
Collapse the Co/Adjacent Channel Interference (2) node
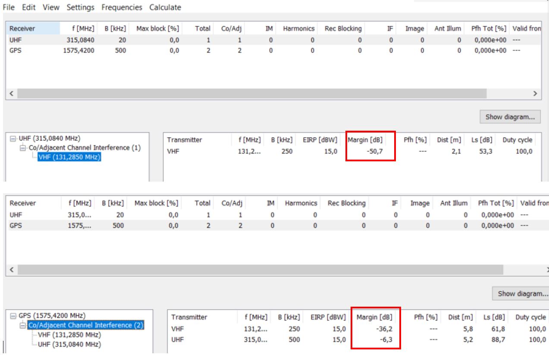point(23,325)
